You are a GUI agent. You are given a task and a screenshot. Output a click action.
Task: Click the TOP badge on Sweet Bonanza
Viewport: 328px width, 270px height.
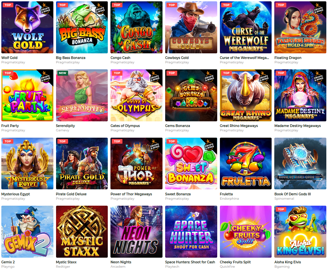[x=172, y=141]
